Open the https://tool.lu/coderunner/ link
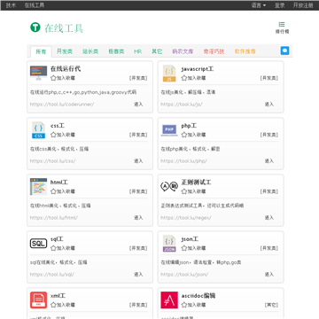The width and height of the screenshot is (319, 319). (x=62, y=104)
